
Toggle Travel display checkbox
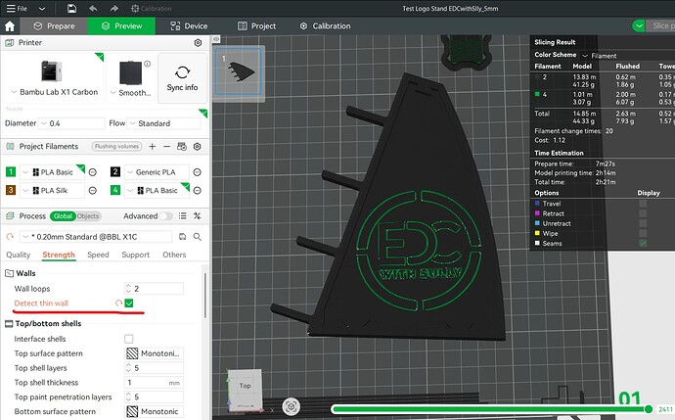coord(643,204)
